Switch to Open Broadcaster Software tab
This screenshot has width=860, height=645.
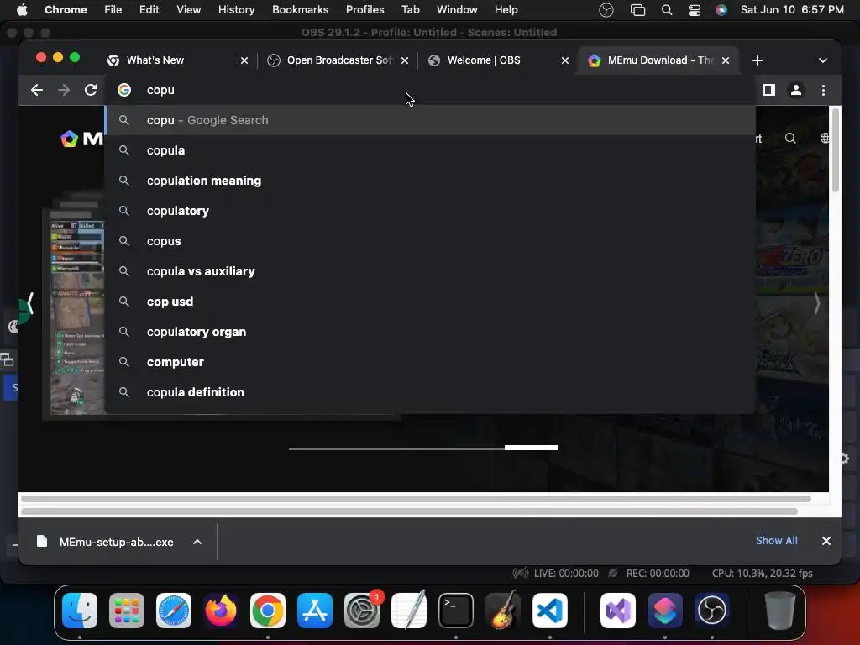tap(338, 60)
